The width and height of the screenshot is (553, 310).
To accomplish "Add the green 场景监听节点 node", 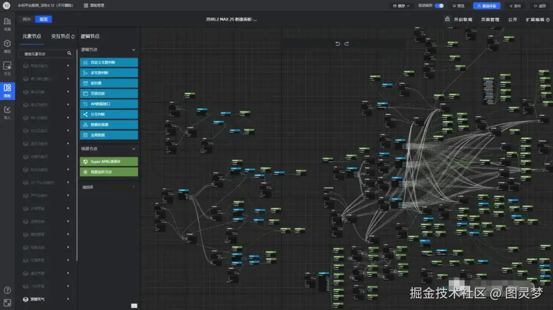I will pyautogui.click(x=109, y=172).
